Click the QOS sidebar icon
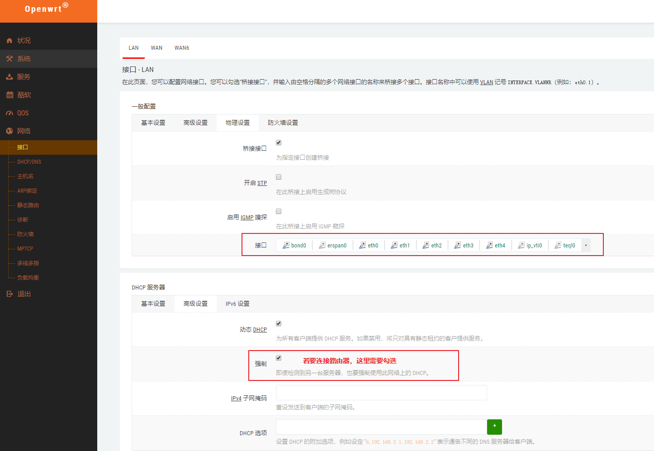 coord(9,113)
